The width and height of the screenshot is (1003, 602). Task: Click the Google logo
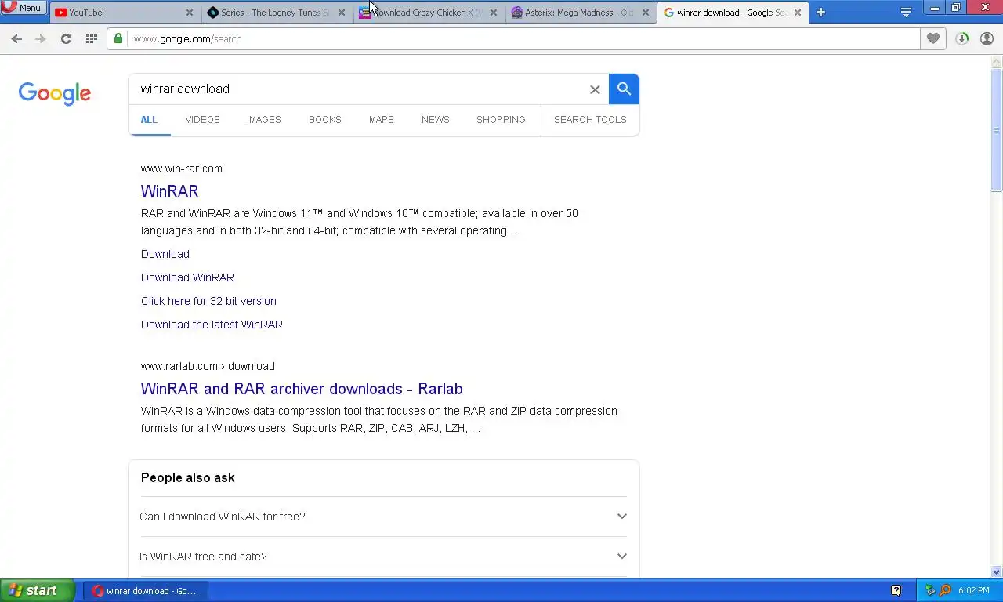55,93
